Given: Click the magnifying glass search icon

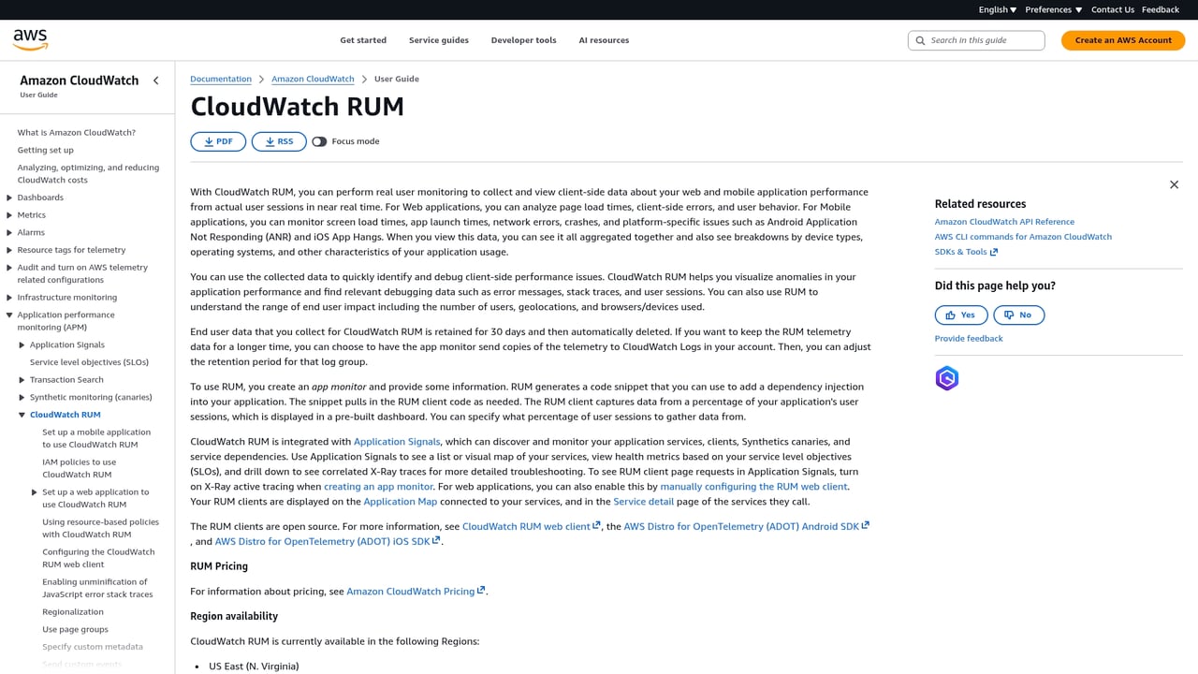Looking at the screenshot, I should (x=921, y=40).
